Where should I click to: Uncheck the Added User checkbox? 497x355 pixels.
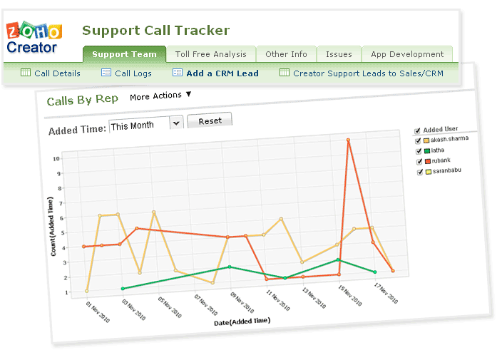point(418,130)
